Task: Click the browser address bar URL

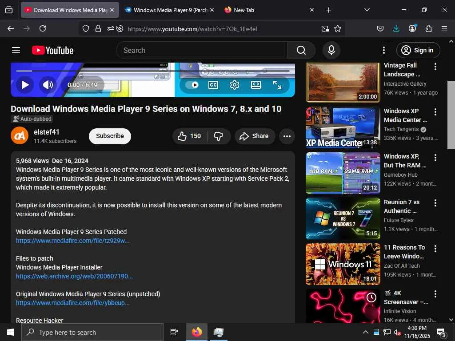Action: click(192, 29)
